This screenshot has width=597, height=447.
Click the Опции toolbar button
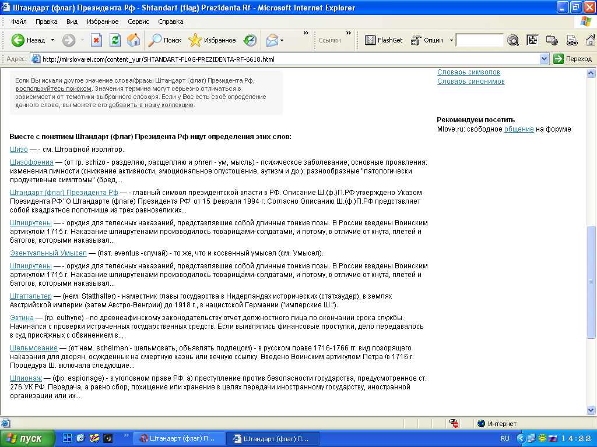(x=427, y=40)
